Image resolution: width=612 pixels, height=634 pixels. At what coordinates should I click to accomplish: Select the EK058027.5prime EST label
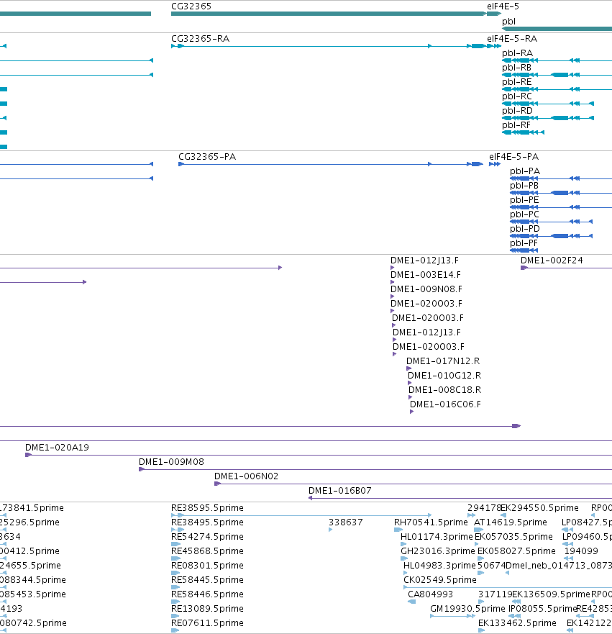click(516, 551)
